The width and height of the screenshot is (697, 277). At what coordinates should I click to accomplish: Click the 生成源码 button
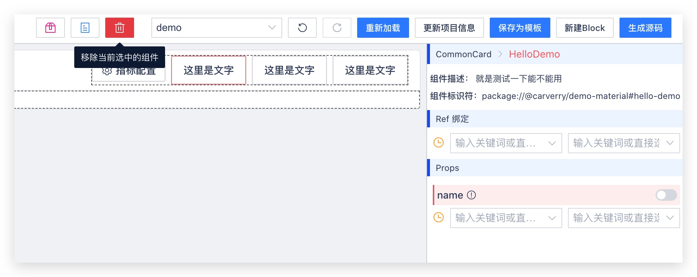pyautogui.click(x=645, y=28)
